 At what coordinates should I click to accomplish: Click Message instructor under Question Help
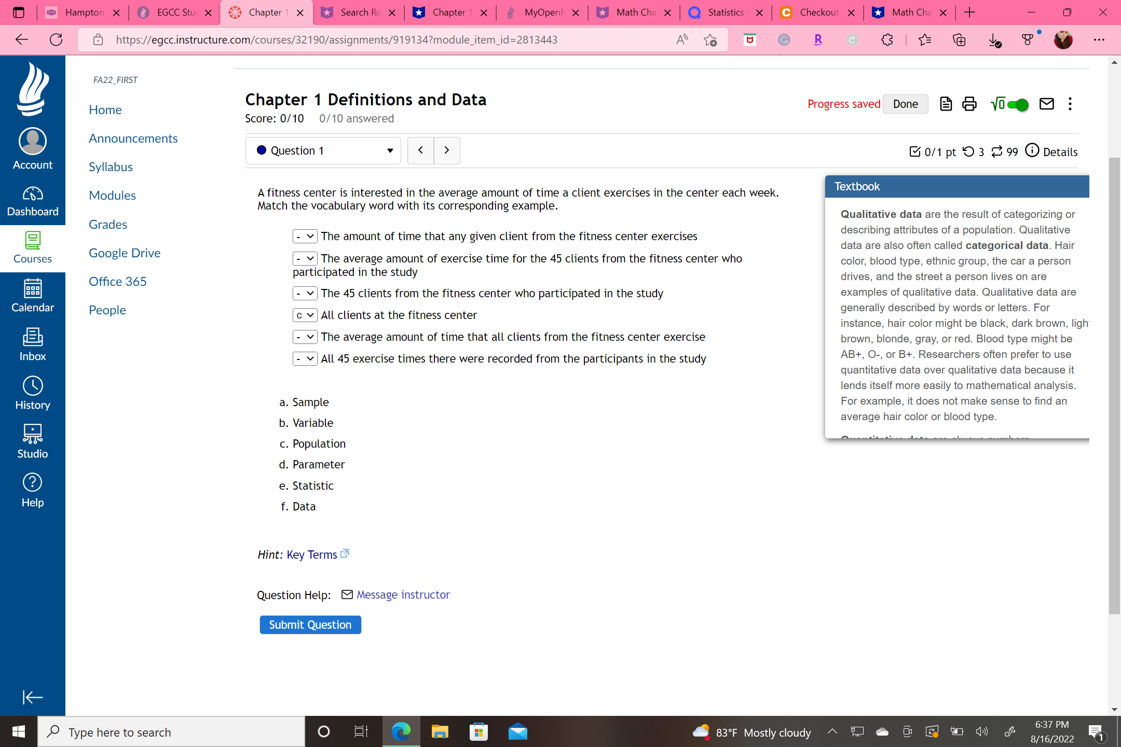click(x=402, y=594)
